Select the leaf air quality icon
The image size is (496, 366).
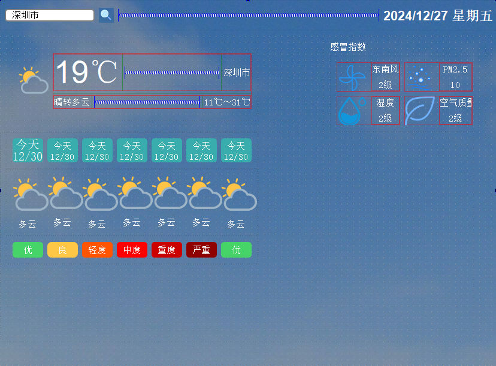click(x=421, y=111)
